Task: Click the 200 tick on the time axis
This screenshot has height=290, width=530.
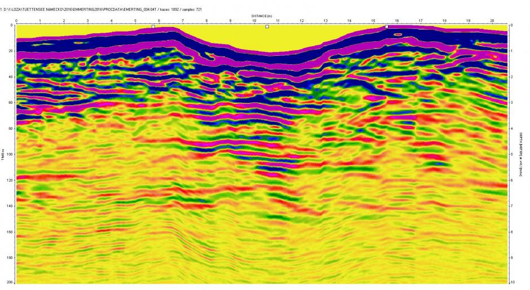Action: coord(10,282)
